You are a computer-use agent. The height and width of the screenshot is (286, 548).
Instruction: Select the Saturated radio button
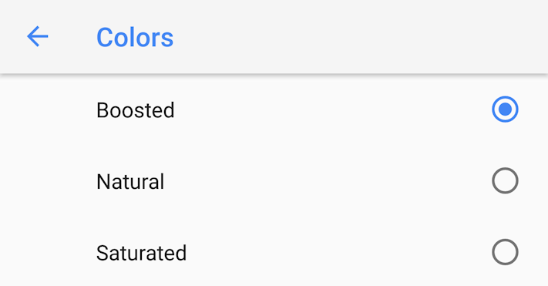click(505, 252)
